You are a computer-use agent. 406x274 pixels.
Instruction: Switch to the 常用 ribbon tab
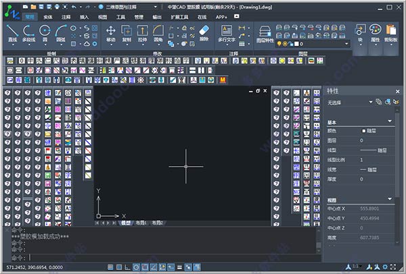coord(30,17)
